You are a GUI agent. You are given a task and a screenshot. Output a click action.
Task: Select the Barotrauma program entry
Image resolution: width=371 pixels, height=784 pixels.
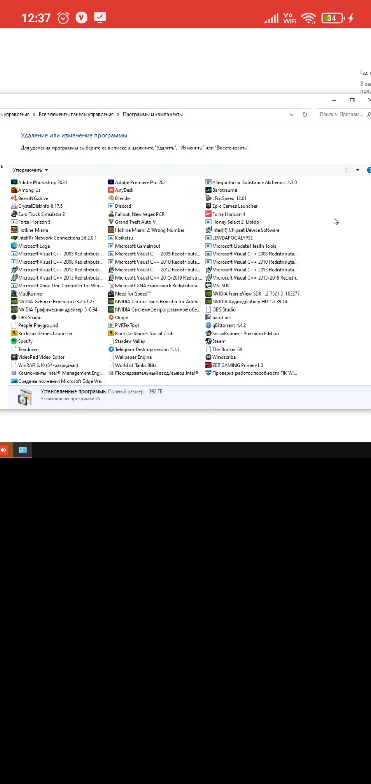(x=222, y=190)
